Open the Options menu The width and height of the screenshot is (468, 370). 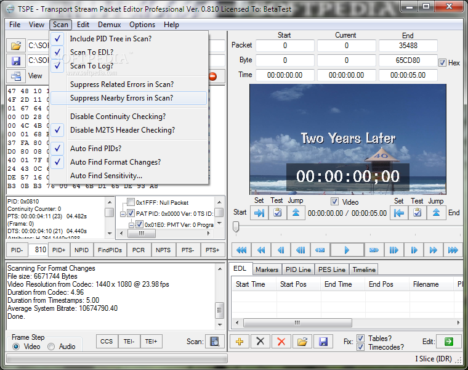pos(142,25)
